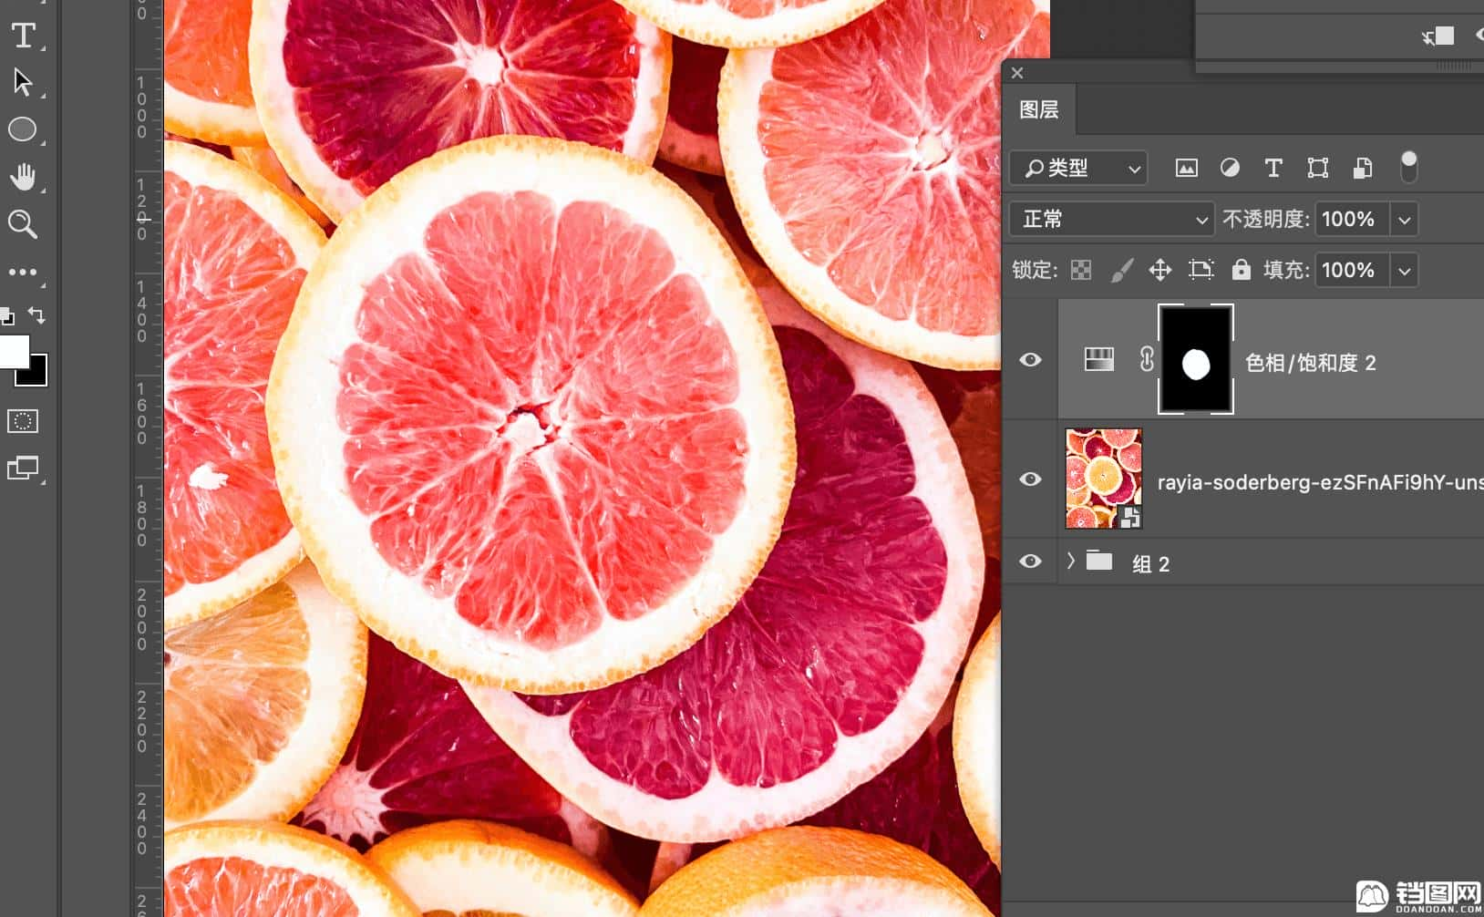The image size is (1484, 917).
Task: Click the mask link chain icon
Action: (1147, 359)
